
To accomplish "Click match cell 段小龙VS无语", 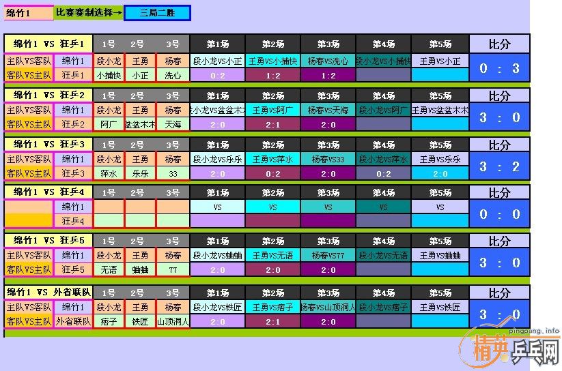I will (x=383, y=255).
